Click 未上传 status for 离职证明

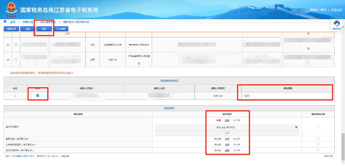click(236, 139)
